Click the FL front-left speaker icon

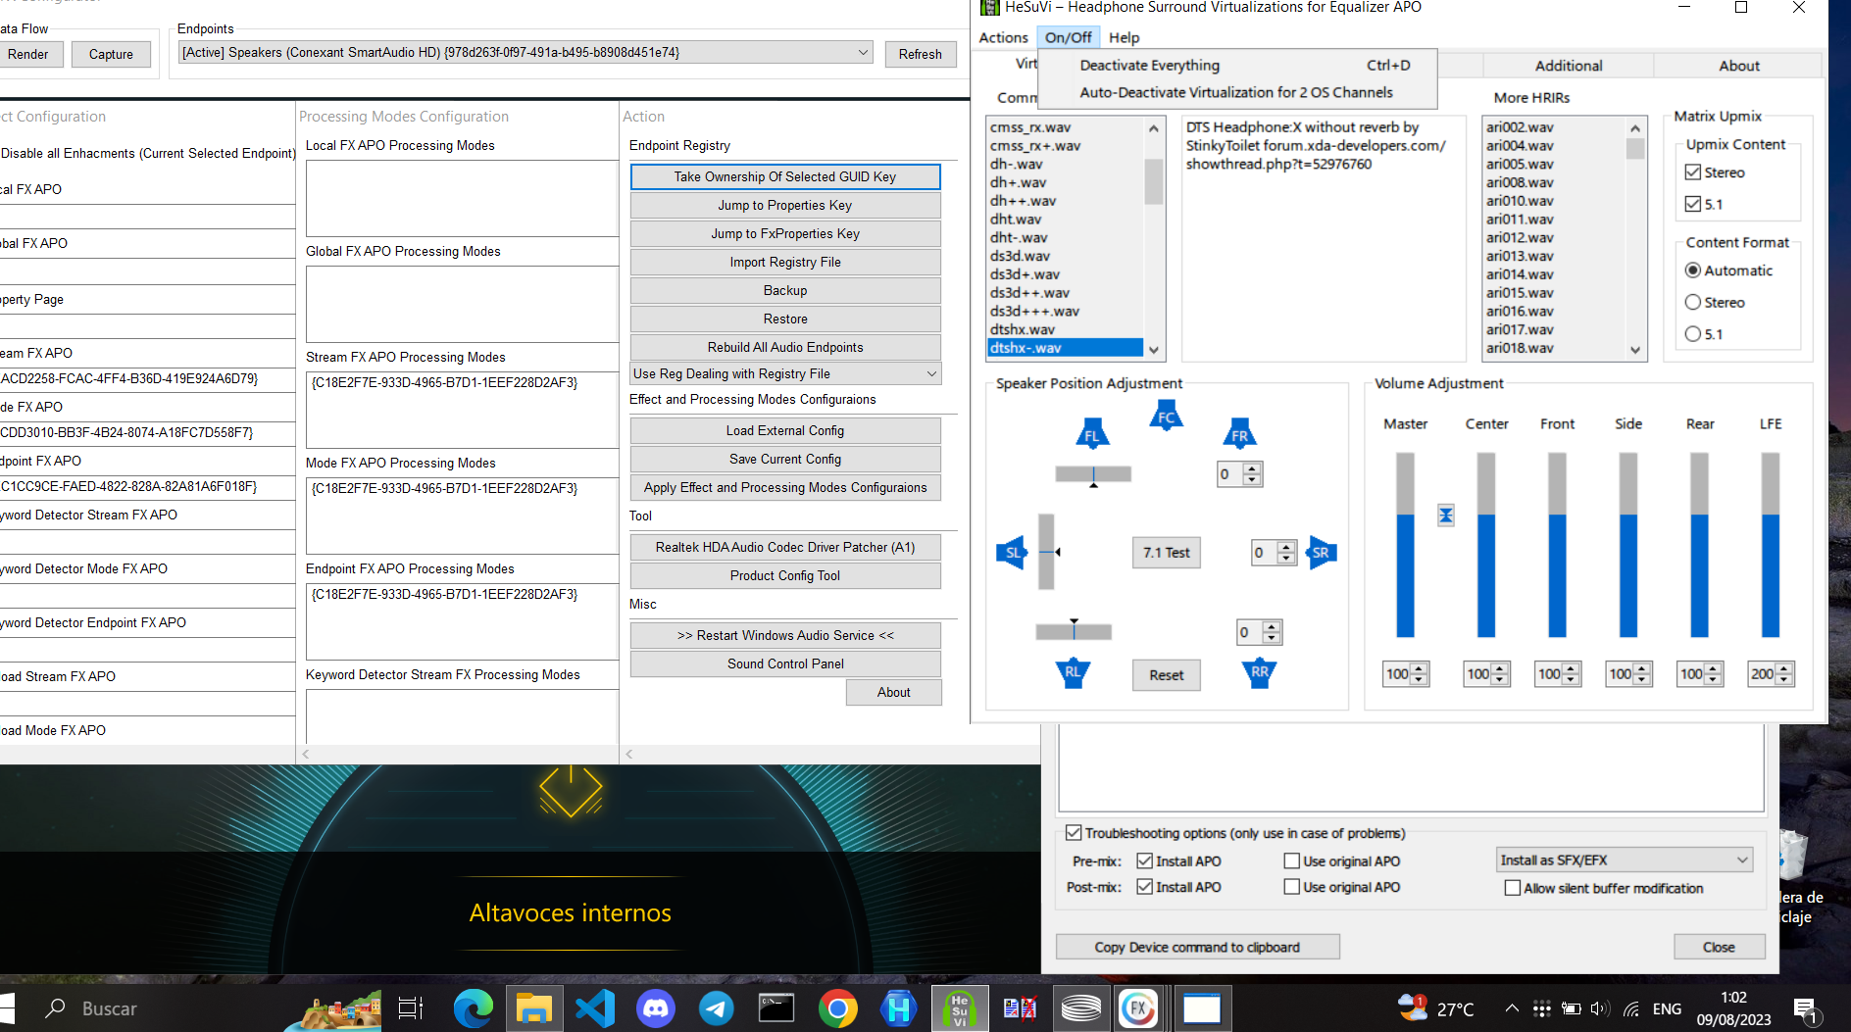tap(1092, 434)
